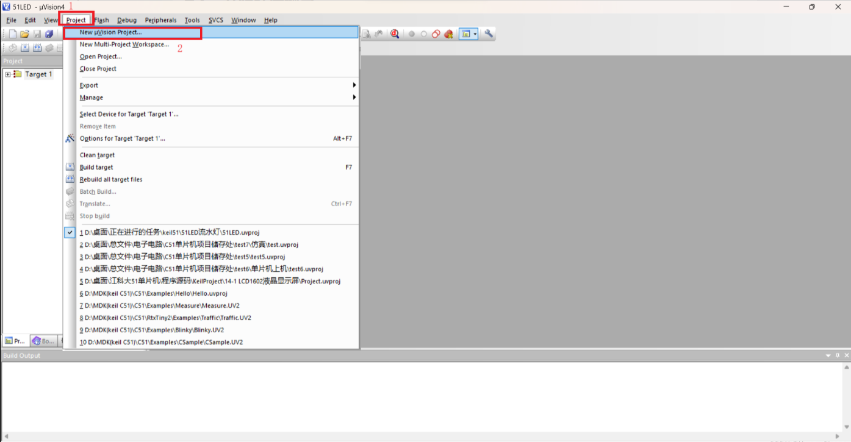Click the Build Output horizontal scrollbar

tap(421, 436)
